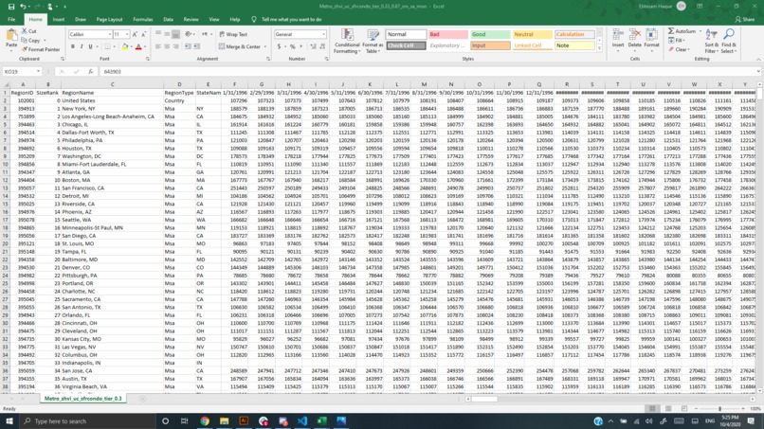Toggle Align Left horizontal alignment
The image size is (764, 429).
tap(158, 46)
